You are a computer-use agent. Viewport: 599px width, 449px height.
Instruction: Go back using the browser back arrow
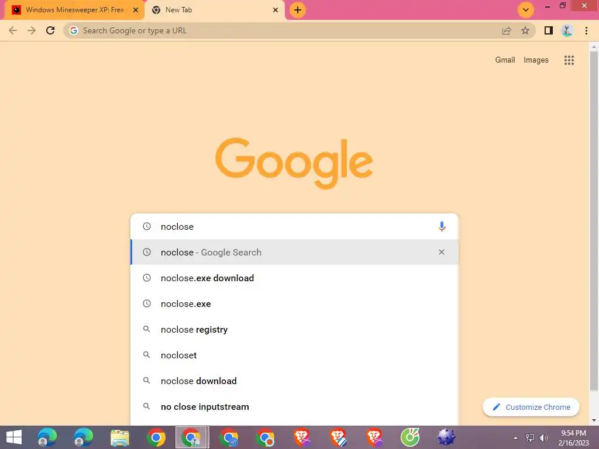coord(13,30)
